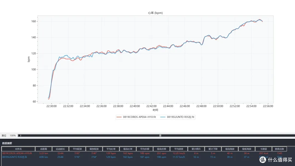The width and height of the screenshot is (295, 166).
Task: Select the 卡路里 column header
Action: [x=263, y=149]
